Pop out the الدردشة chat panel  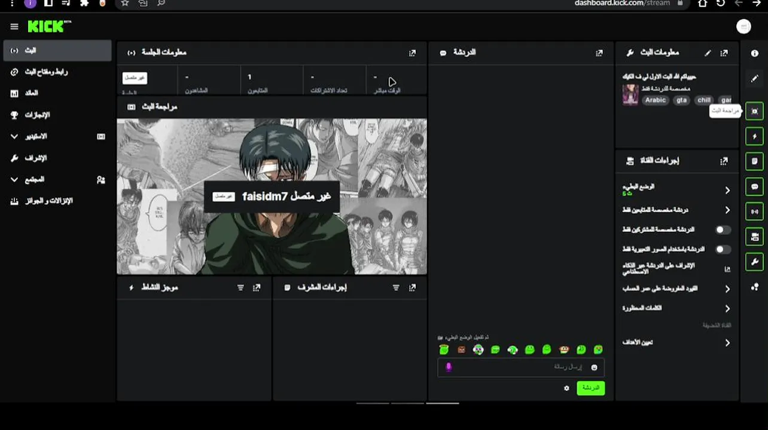[x=599, y=53]
